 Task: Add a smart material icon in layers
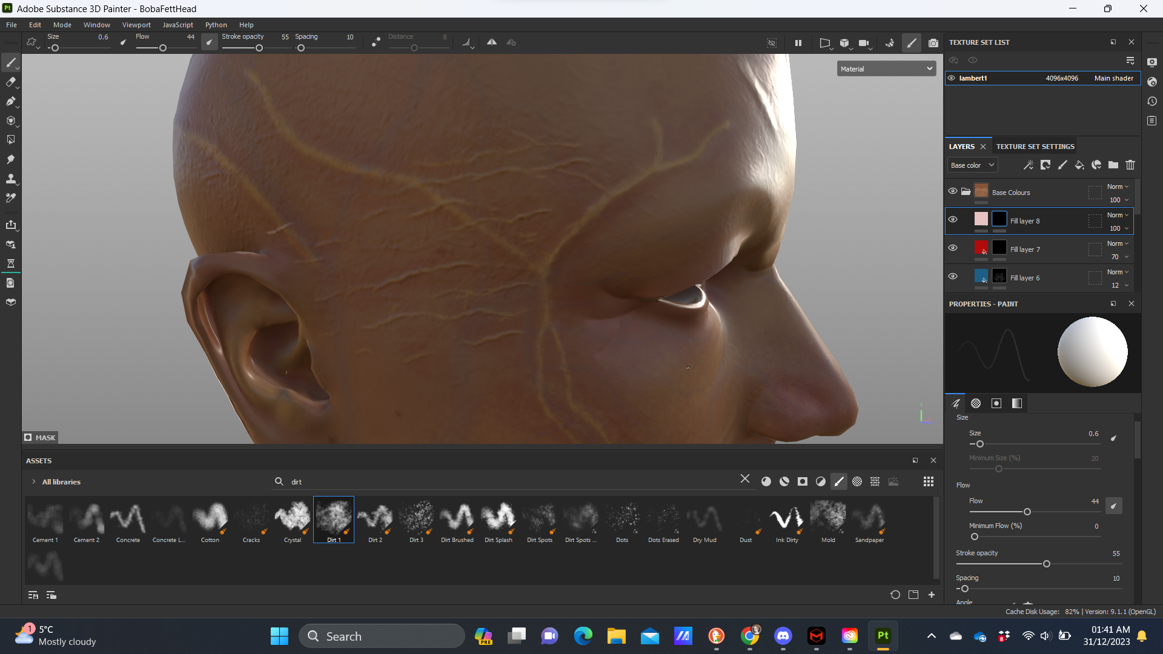pyautogui.click(x=1096, y=165)
